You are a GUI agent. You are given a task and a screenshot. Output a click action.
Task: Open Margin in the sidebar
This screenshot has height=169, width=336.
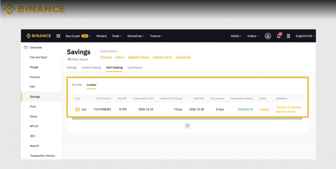coord(34,67)
